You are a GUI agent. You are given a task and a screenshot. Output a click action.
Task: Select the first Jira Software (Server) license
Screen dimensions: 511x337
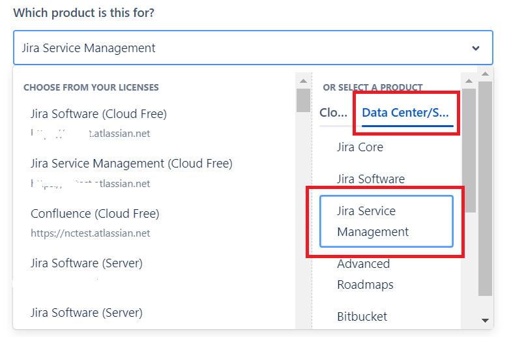tap(86, 263)
